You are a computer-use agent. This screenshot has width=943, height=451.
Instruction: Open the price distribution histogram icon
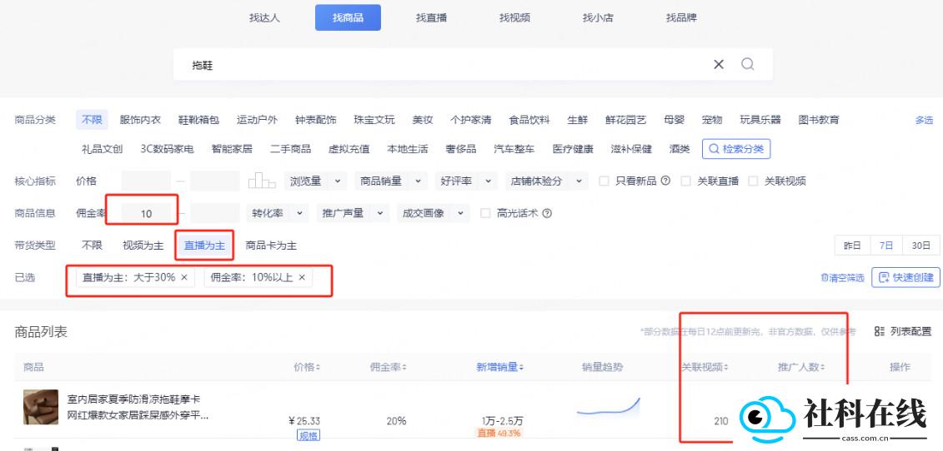point(262,181)
